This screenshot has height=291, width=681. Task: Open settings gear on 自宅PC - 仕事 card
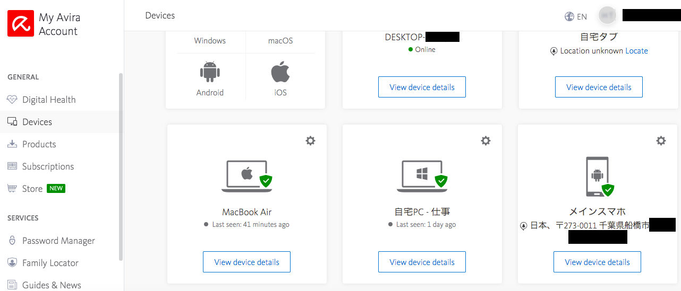(x=486, y=140)
